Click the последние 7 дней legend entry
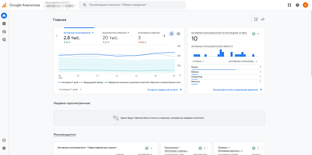 [x=68, y=82]
